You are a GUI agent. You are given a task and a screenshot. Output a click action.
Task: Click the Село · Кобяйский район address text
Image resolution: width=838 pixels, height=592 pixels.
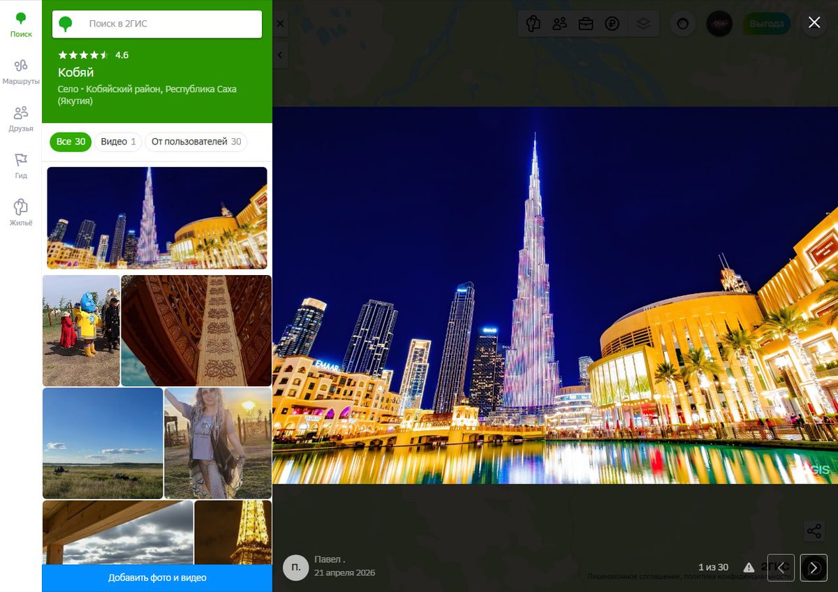click(147, 95)
